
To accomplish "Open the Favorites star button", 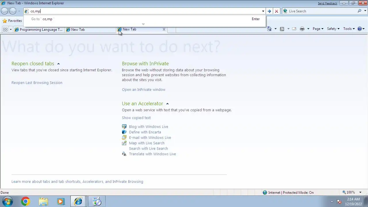I will pos(12,21).
